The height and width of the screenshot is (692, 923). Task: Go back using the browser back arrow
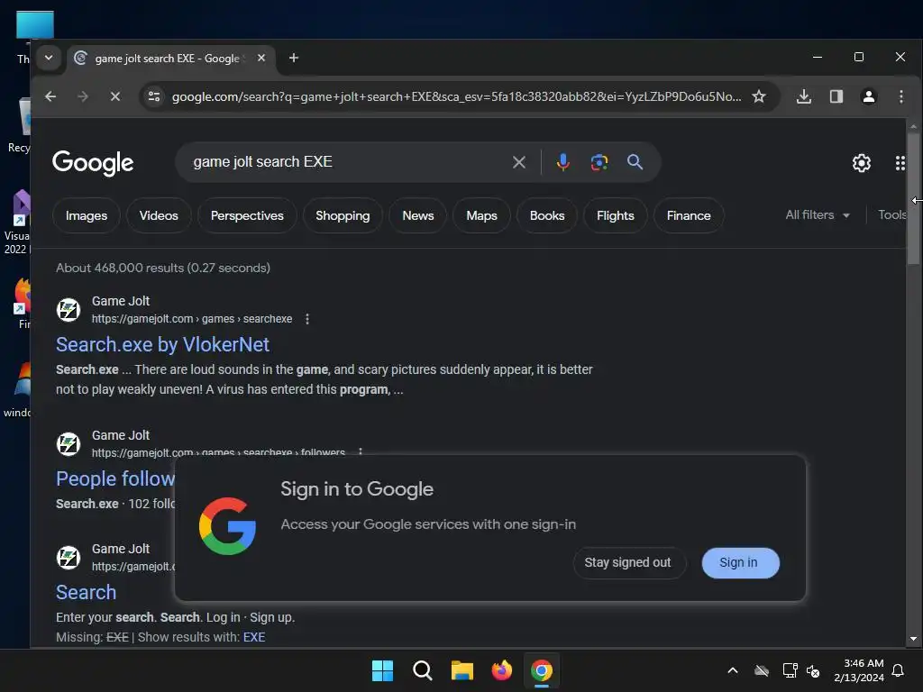(50, 96)
